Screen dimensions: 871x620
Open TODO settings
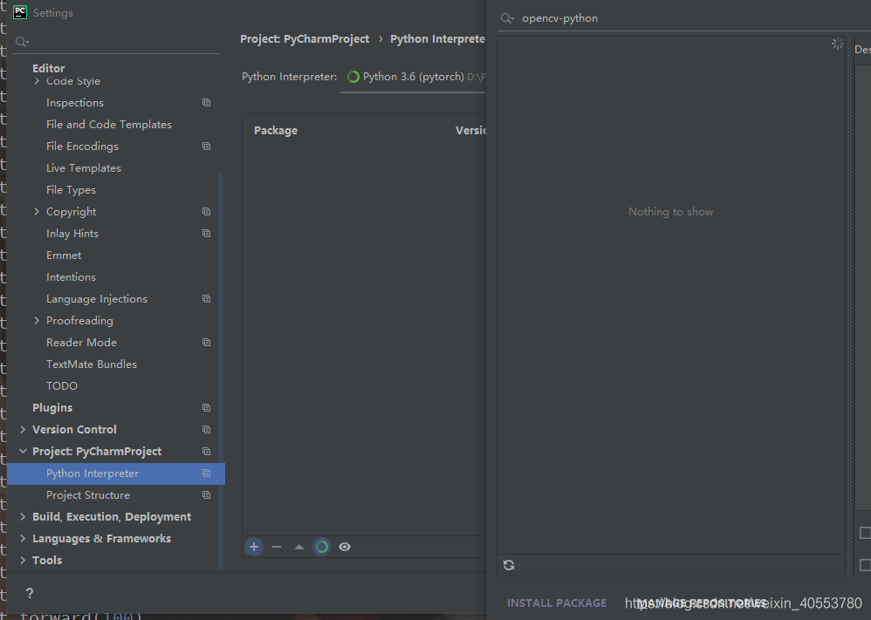click(62, 385)
